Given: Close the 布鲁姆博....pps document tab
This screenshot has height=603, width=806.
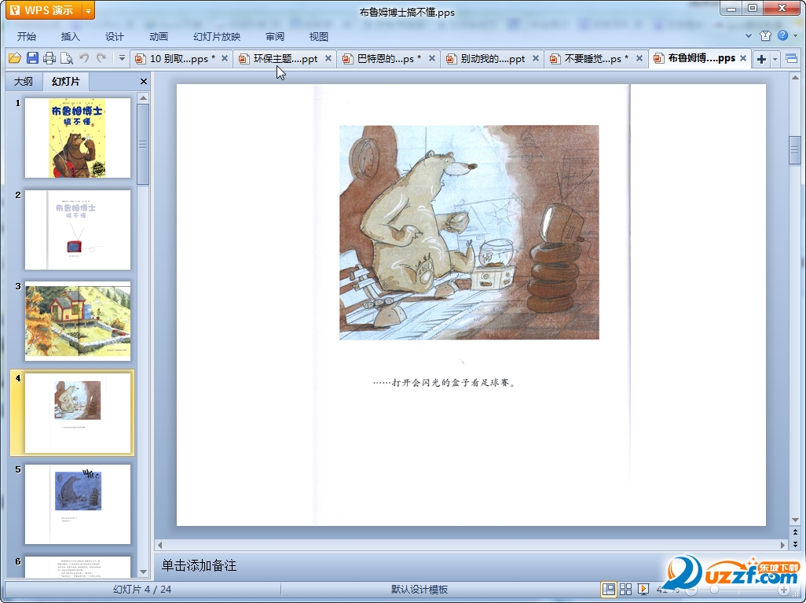Looking at the screenshot, I should click(x=743, y=59).
